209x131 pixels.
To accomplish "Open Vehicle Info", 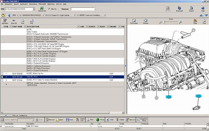I will coord(42,9).
